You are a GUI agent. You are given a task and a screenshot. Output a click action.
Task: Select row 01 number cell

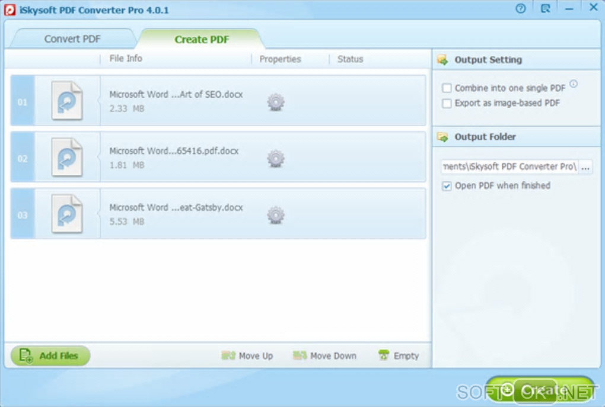tap(23, 101)
